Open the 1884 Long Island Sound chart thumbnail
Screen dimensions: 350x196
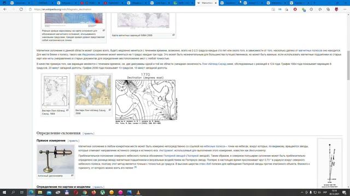(x=55, y=91)
